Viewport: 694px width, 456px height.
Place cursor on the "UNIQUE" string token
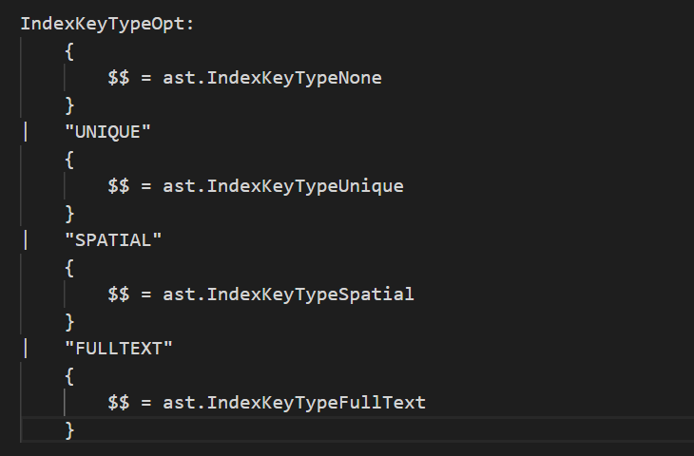coord(107,132)
